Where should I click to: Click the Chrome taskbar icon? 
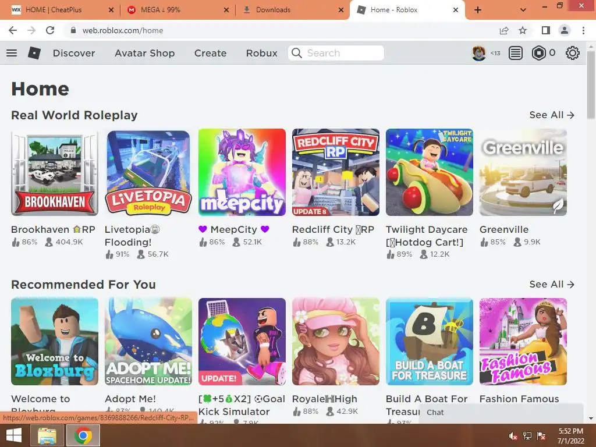coord(83,435)
